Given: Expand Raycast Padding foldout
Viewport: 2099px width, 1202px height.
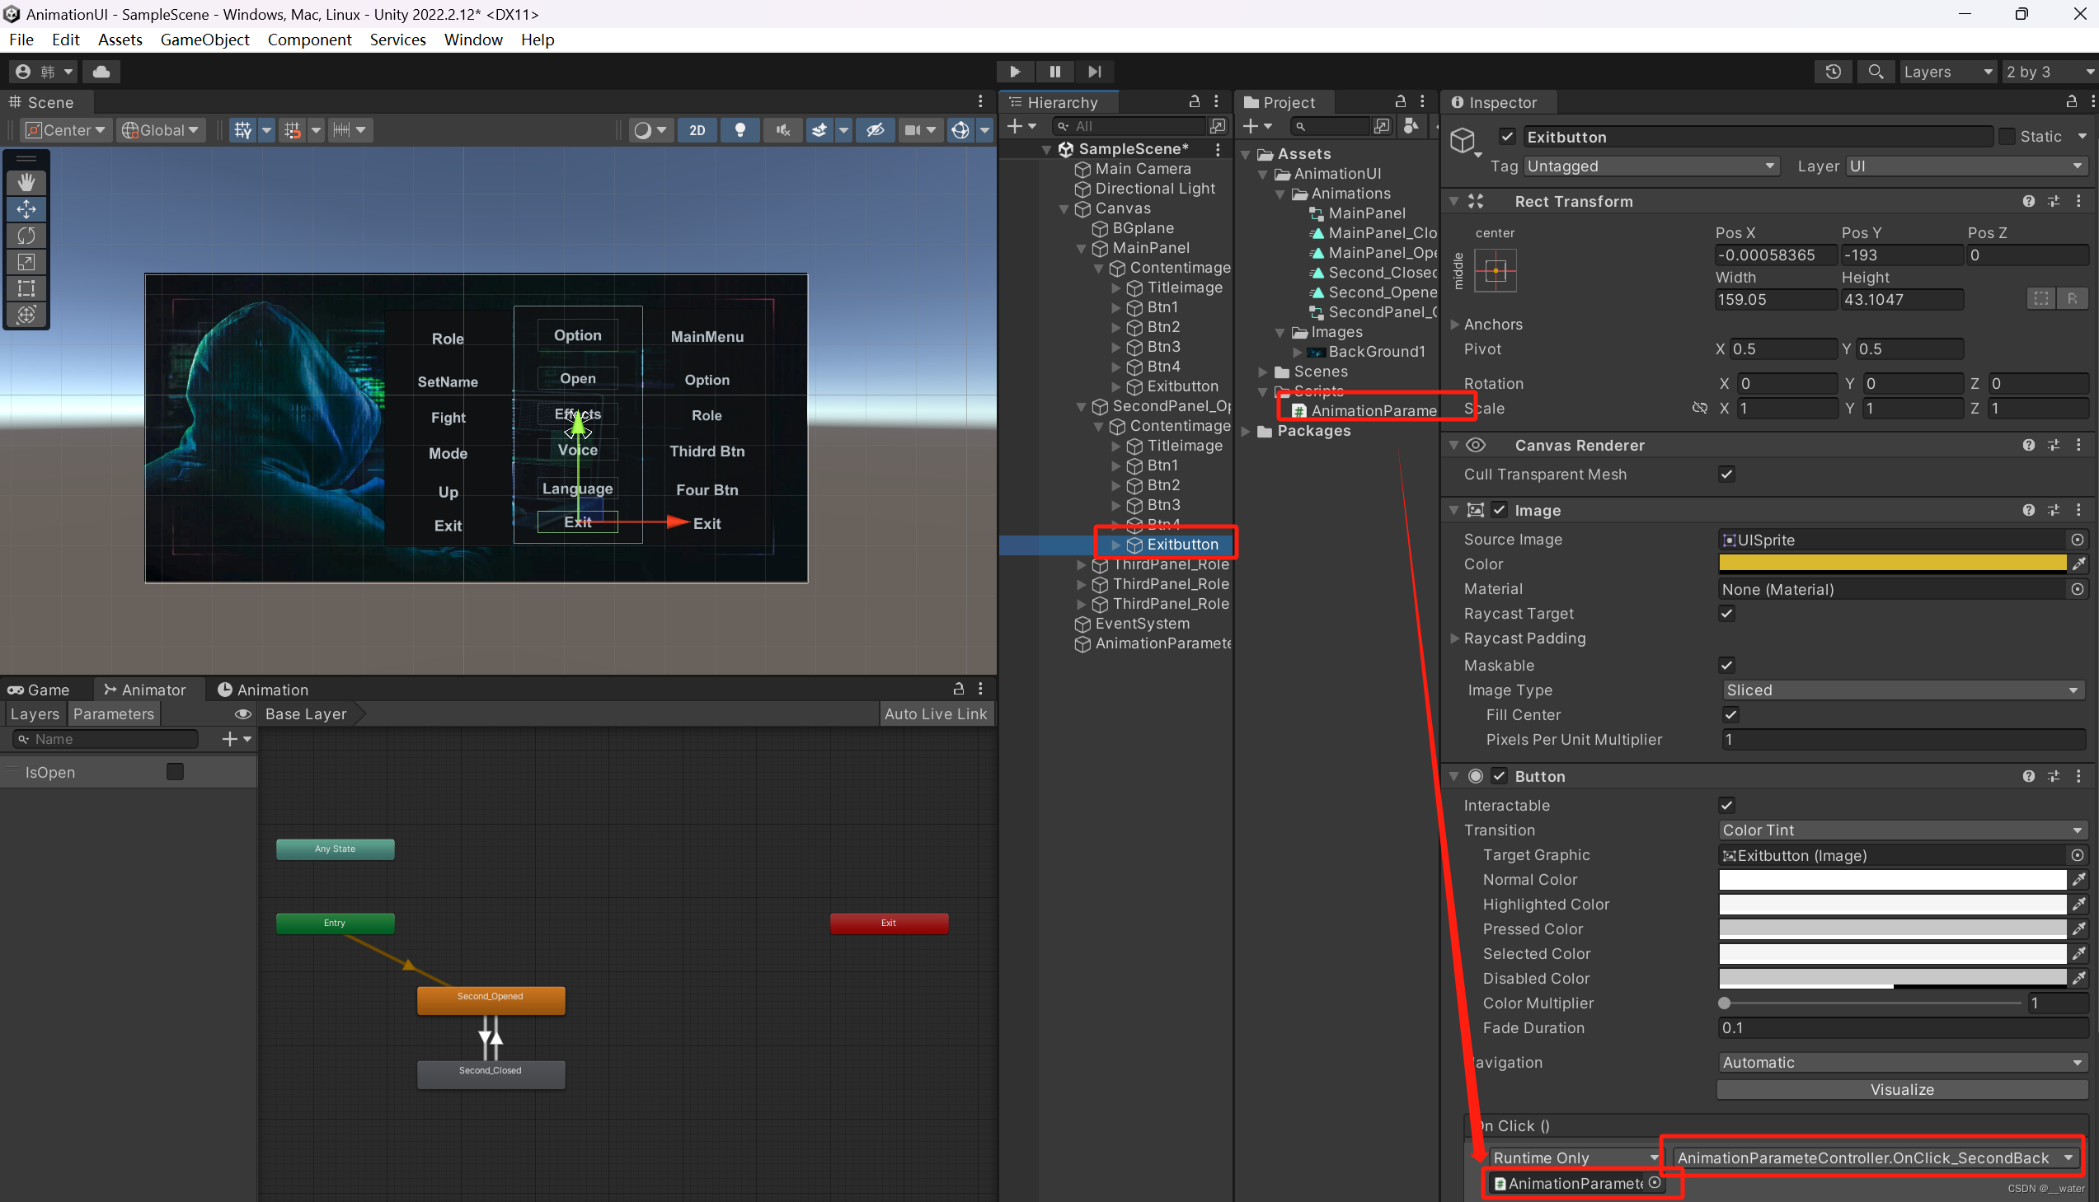Looking at the screenshot, I should [1454, 638].
